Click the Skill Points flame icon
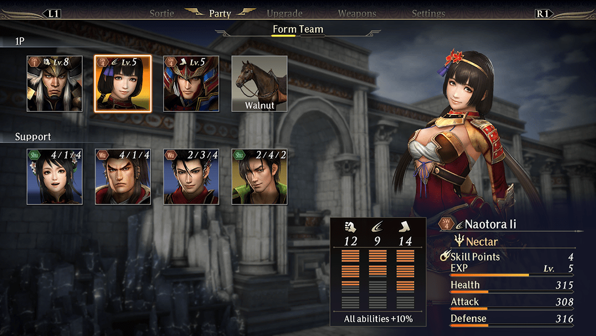Image resolution: width=596 pixels, height=336 pixels. (x=445, y=256)
